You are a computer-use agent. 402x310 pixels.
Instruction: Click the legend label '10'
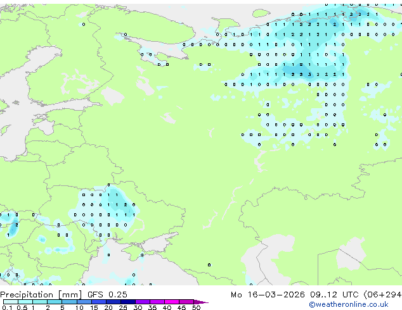pos(79,307)
